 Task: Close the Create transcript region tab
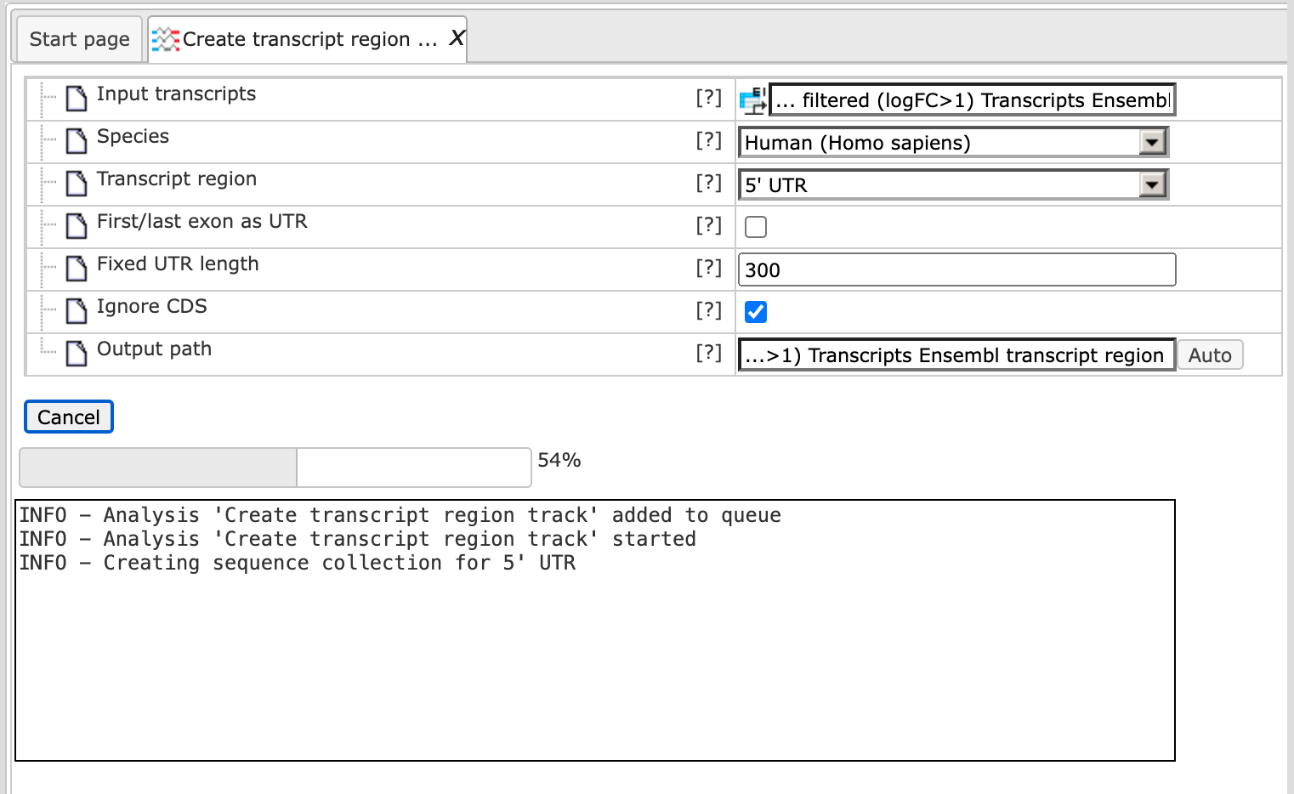tap(457, 38)
